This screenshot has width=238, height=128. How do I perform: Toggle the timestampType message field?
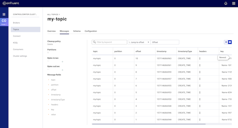[58, 100]
